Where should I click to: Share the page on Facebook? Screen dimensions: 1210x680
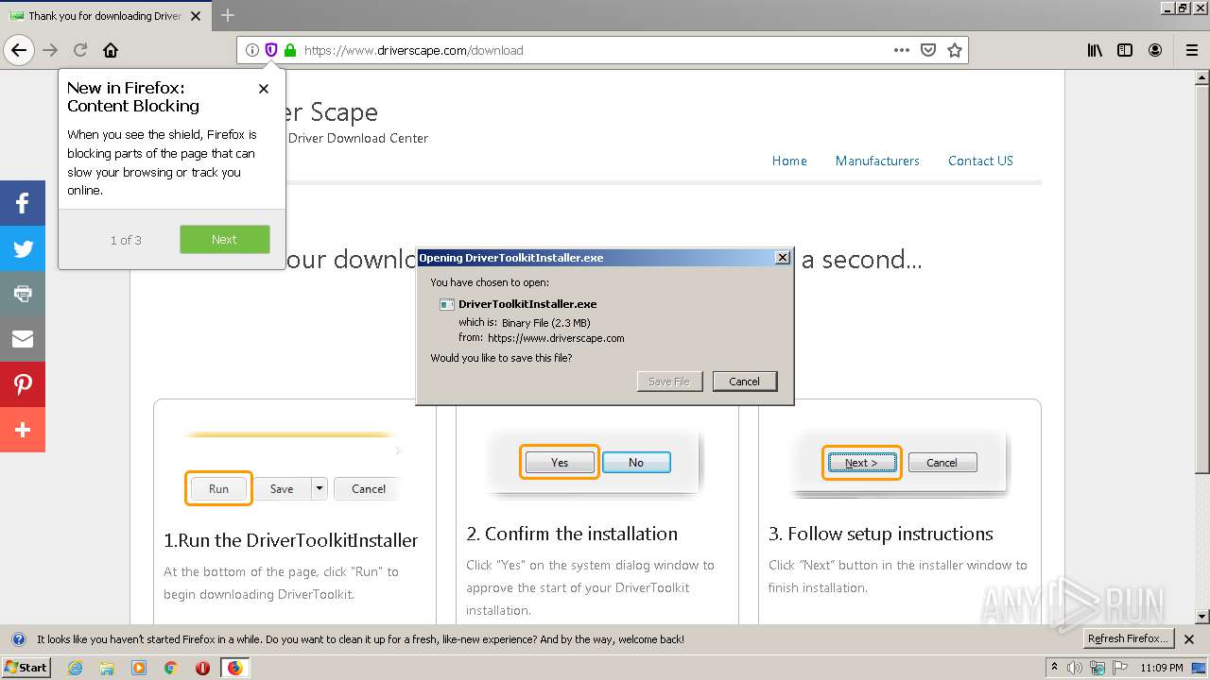coord(23,203)
